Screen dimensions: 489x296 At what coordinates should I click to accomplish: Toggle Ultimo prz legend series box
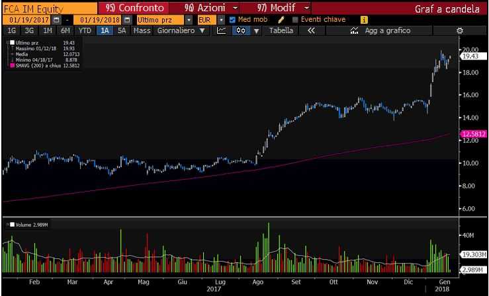pos(12,43)
